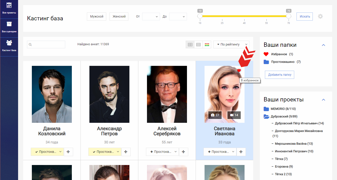
Task: Focus the profile search input field
Action: (46, 44)
